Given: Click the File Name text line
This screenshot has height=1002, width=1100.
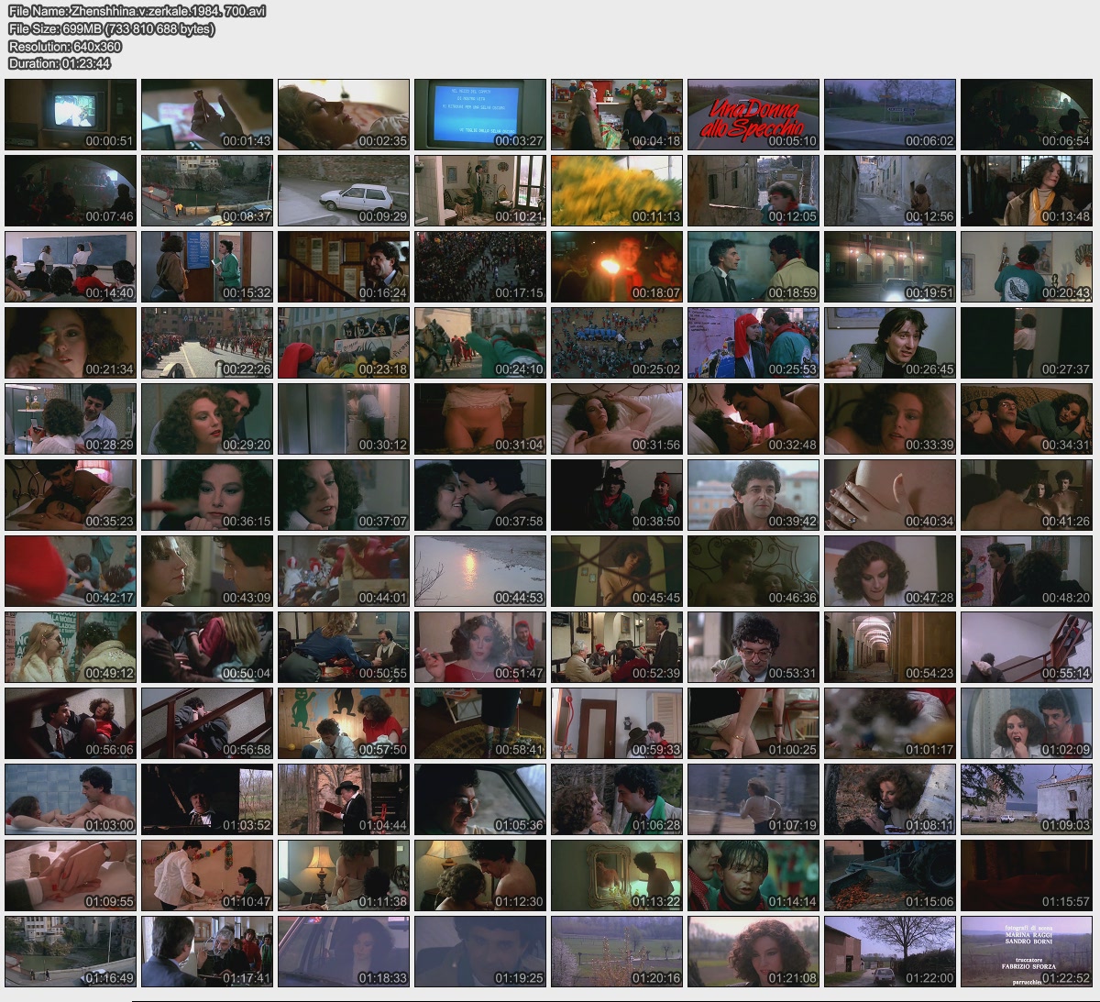Looking at the screenshot, I should (x=137, y=12).
